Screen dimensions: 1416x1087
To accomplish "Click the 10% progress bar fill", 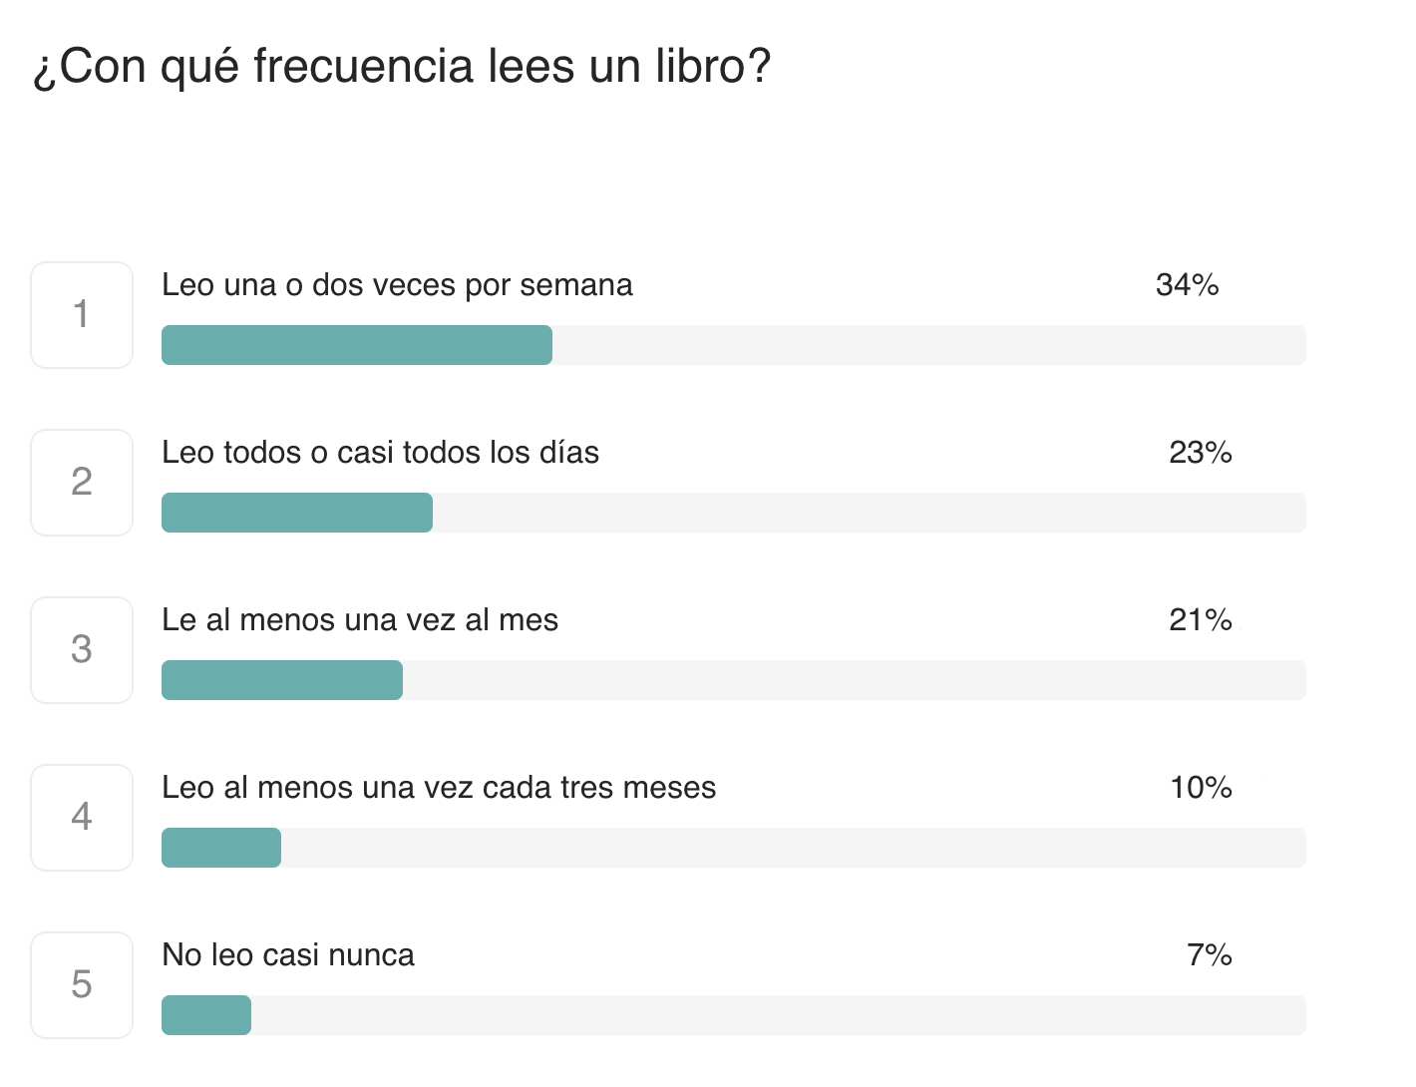I will click(220, 848).
